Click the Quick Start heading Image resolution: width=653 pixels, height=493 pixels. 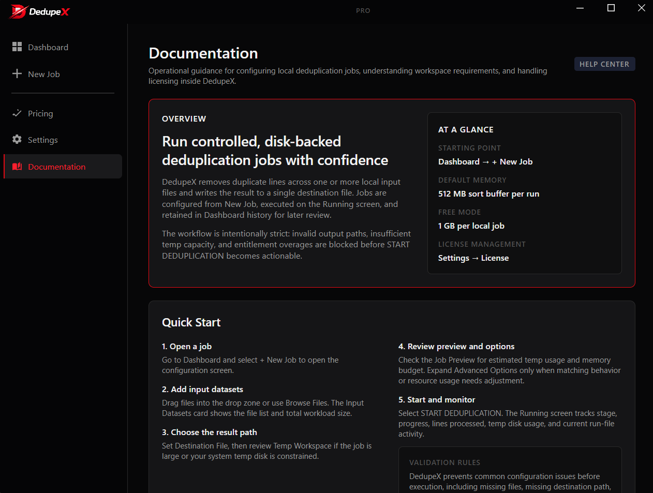point(191,323)
